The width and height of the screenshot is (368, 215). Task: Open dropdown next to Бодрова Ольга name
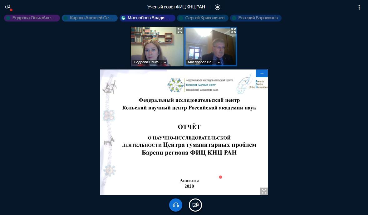[x=165, y=62]
